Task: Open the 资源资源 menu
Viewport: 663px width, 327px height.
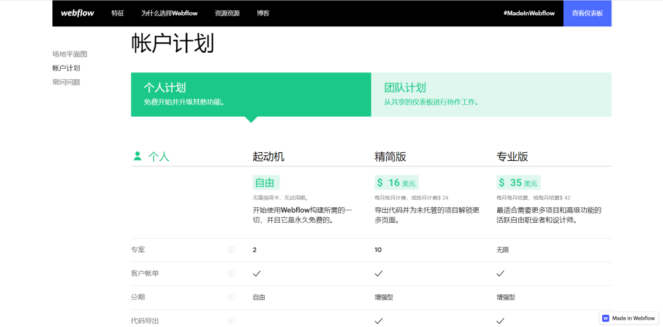Action: [x=227, y=13]
